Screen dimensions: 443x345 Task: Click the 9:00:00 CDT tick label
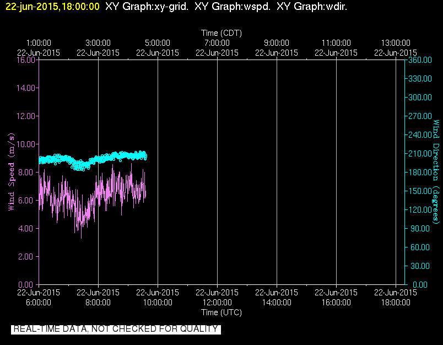click(277, 43)
